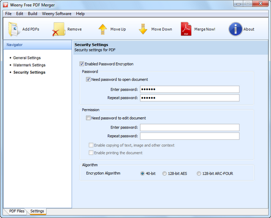Select the 128-bit AES encryption option
Image resolution: width=271 pixels, height=218 pixels.
pos(164,174)
